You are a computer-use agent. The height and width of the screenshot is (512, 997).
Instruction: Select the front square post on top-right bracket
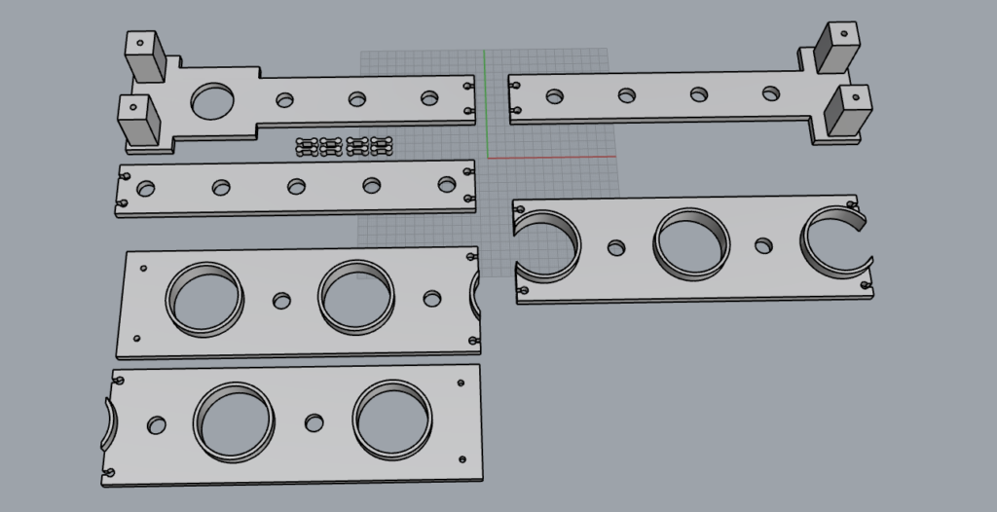tap(847, 110)
